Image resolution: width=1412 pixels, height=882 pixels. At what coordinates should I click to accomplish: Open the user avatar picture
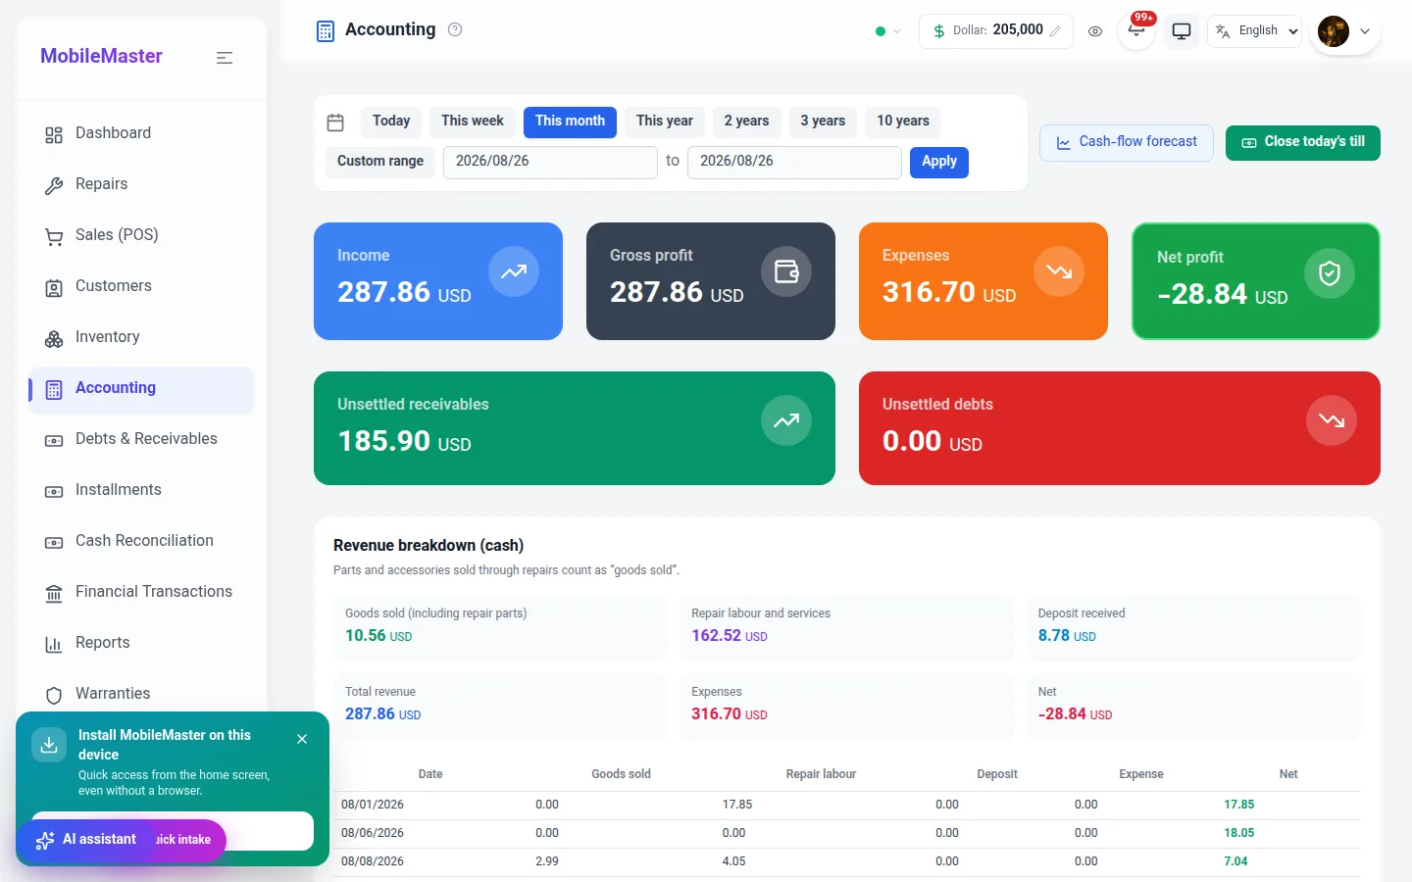click(1334, 31)
